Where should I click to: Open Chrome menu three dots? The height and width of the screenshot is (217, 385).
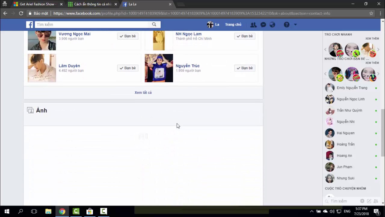click(380, 13)
